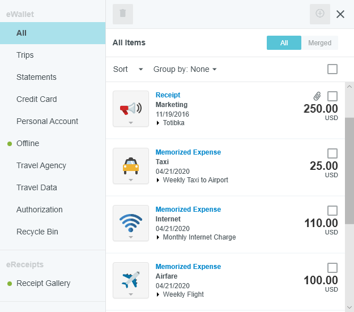Open Receipt Gallery under eReceipts
Screen dimensions: 354x312
44,283
